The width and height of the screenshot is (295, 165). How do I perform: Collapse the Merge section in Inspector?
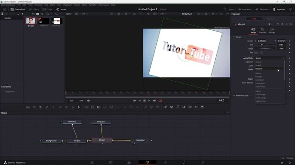234,37
